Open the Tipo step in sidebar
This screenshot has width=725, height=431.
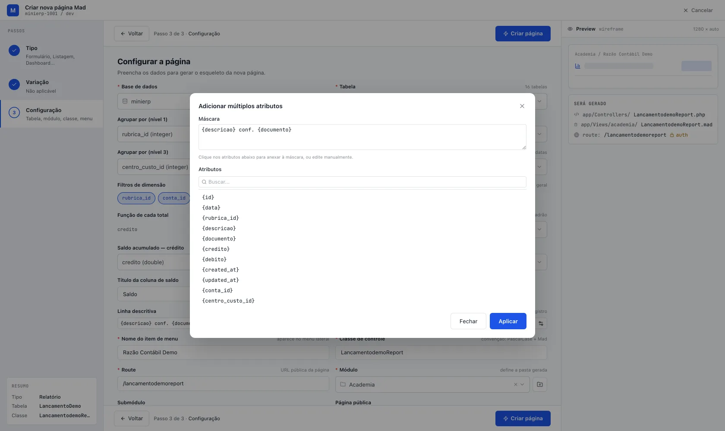point(52,55)
